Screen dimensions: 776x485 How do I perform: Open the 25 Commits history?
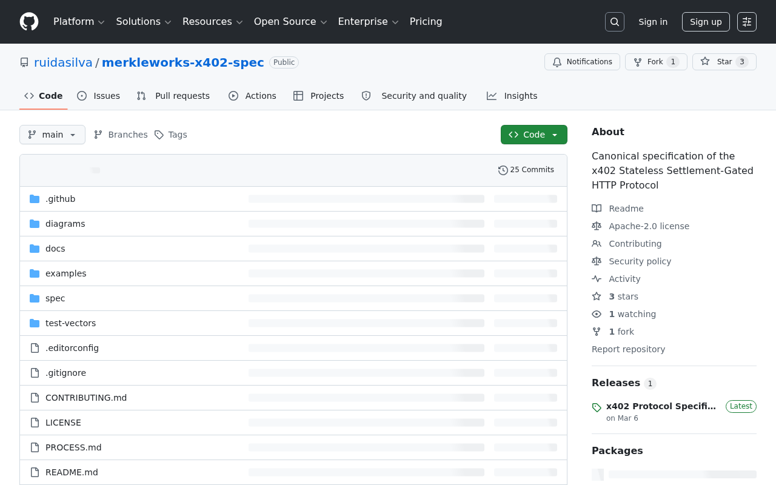tap(526, 170)
